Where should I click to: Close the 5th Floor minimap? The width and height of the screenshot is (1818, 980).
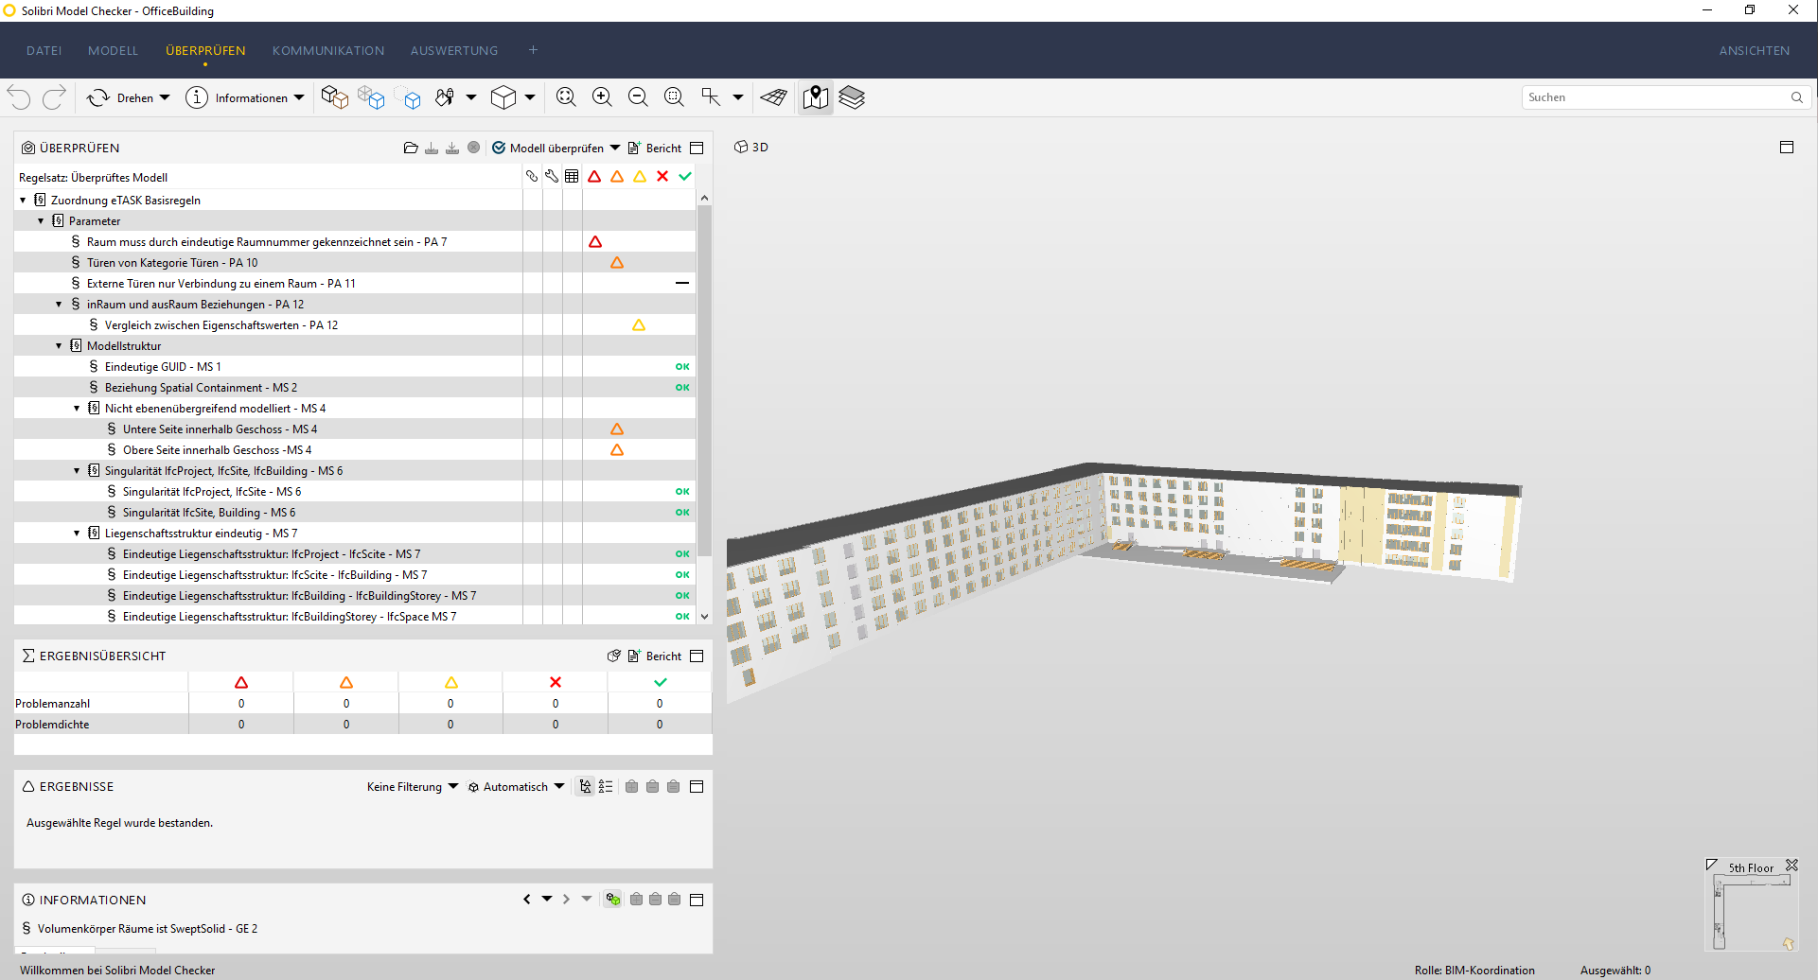click(x=1792, y=866)
